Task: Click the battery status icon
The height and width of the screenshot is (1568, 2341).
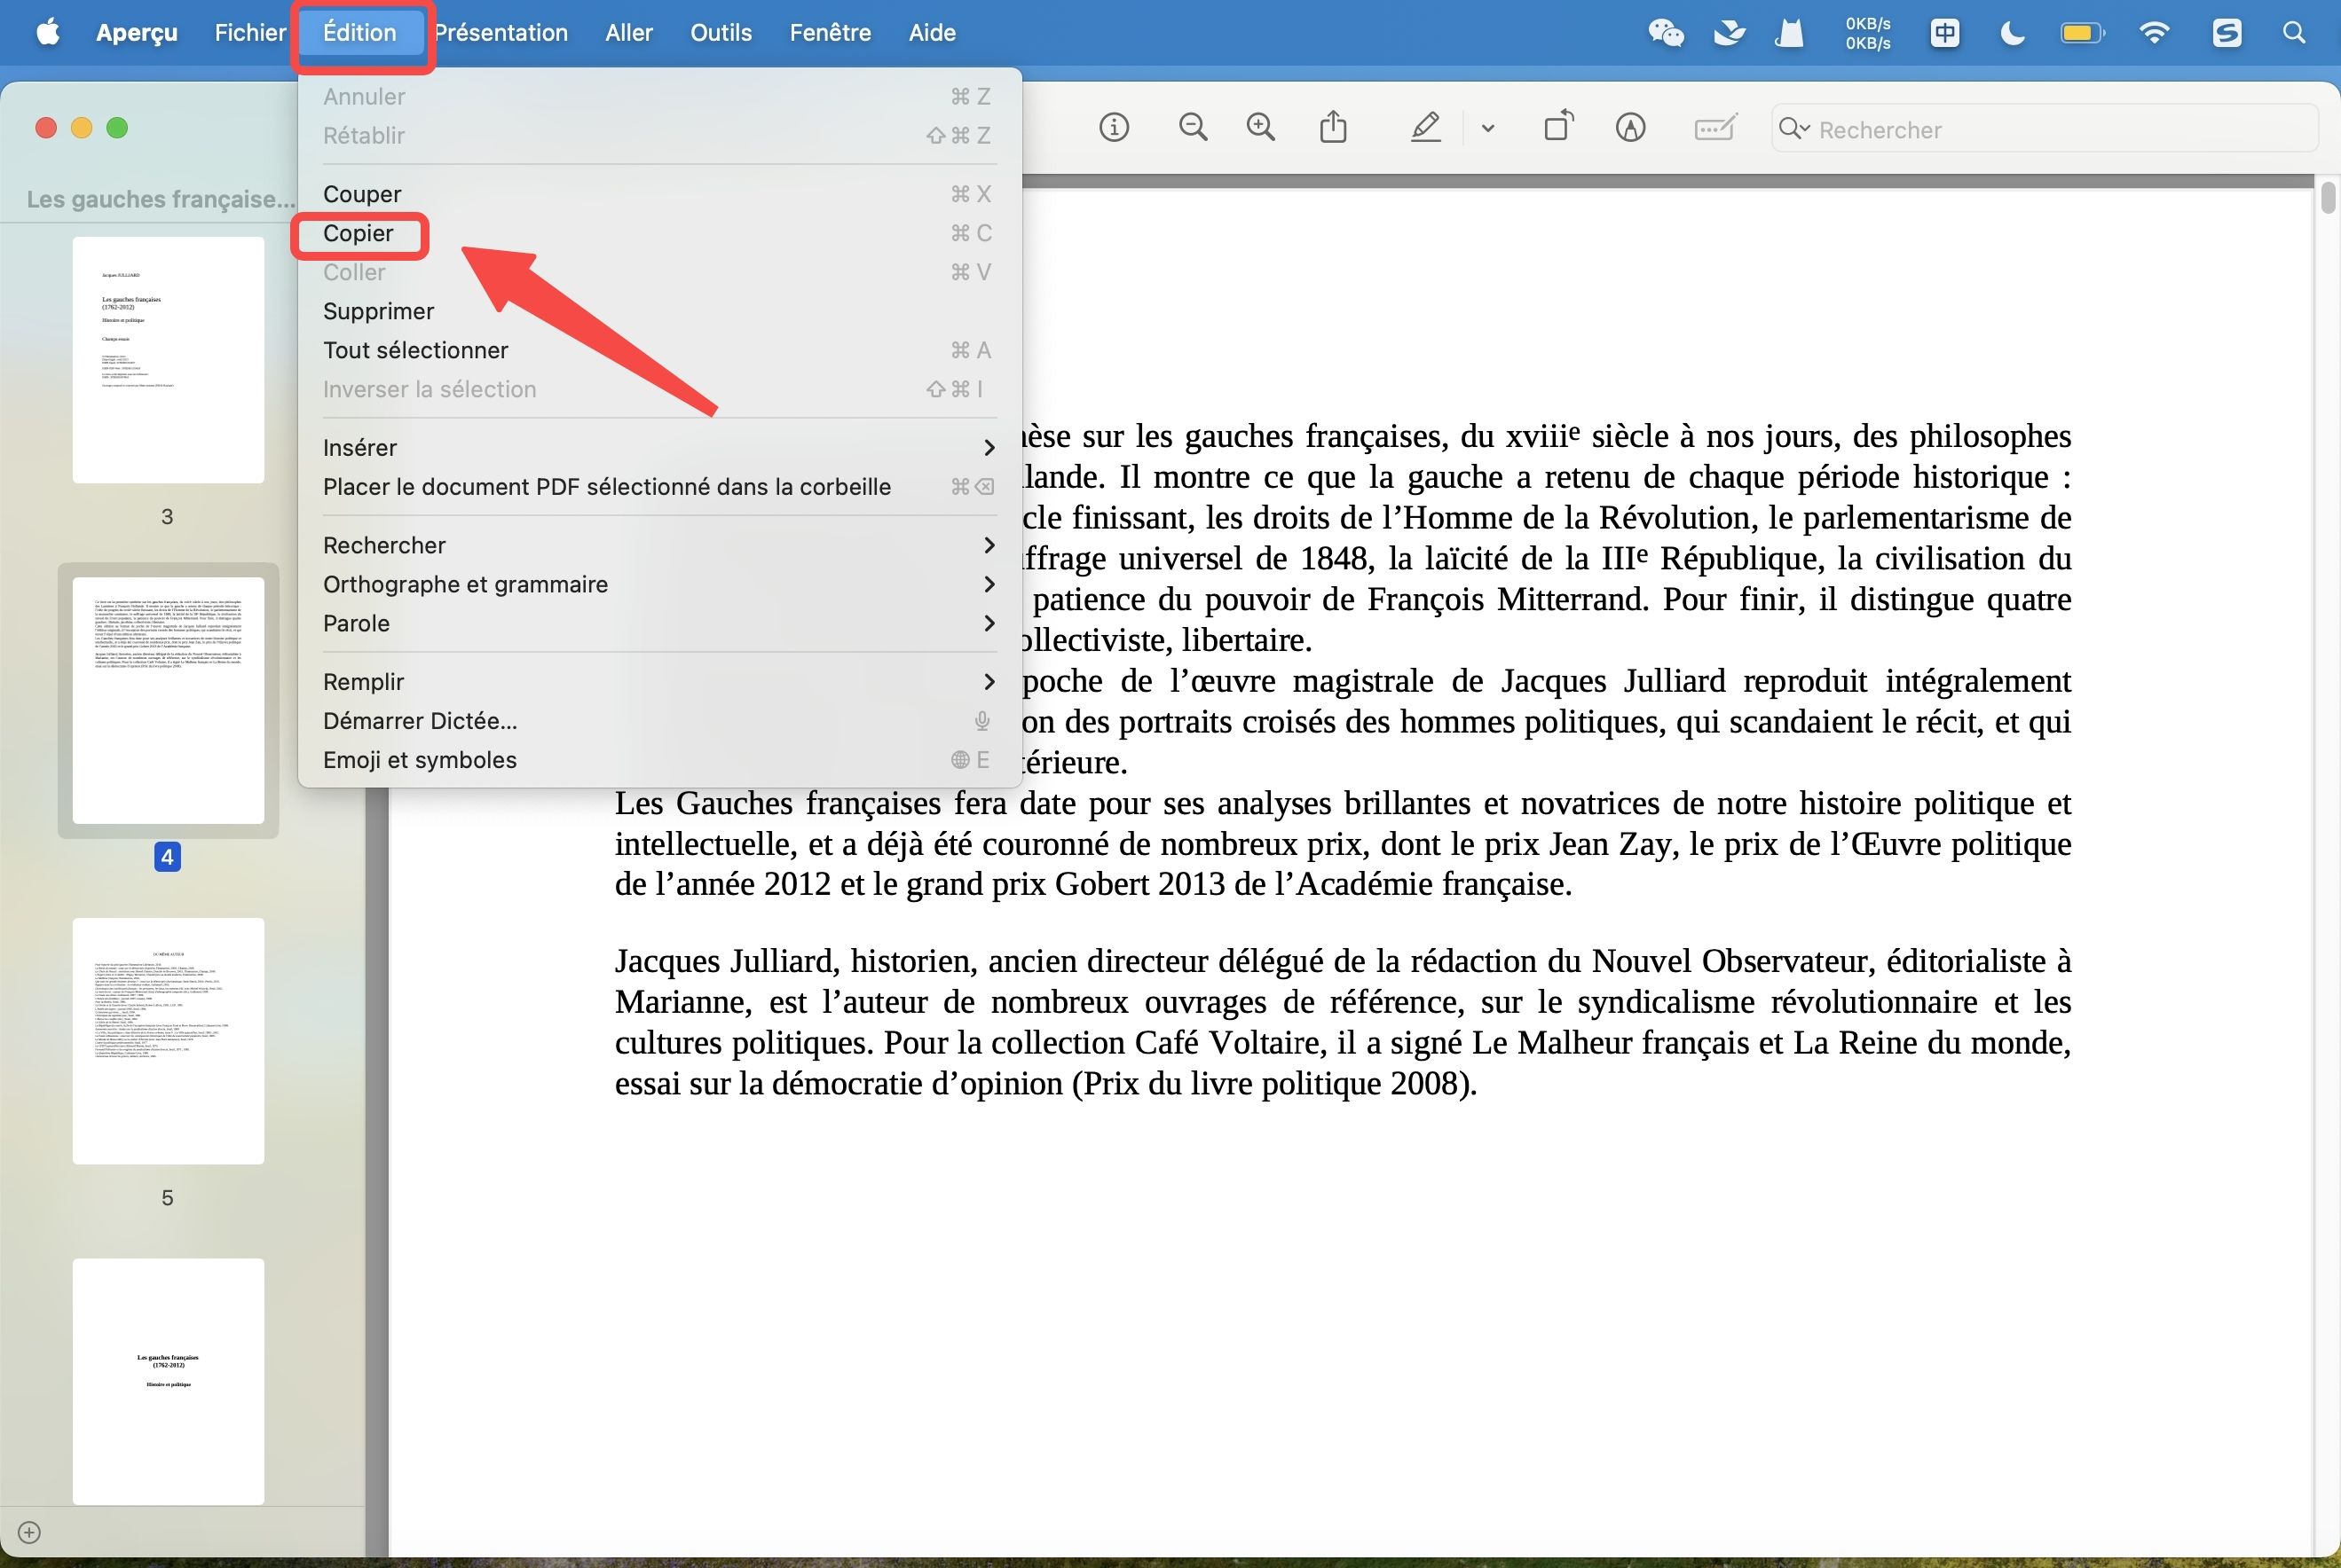Action: 2082,33
